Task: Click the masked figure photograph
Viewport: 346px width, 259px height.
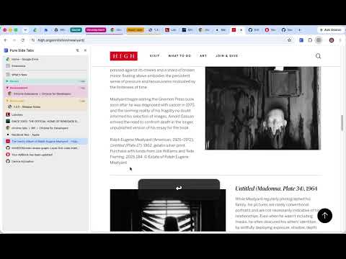Action: tap(263, 108)
